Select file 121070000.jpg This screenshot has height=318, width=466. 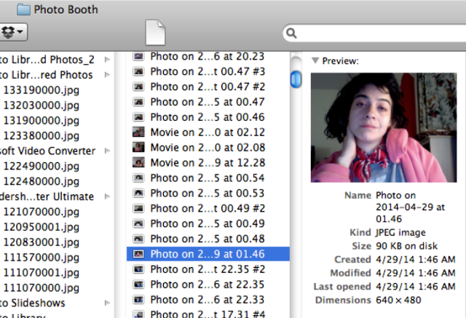[41, 212]
